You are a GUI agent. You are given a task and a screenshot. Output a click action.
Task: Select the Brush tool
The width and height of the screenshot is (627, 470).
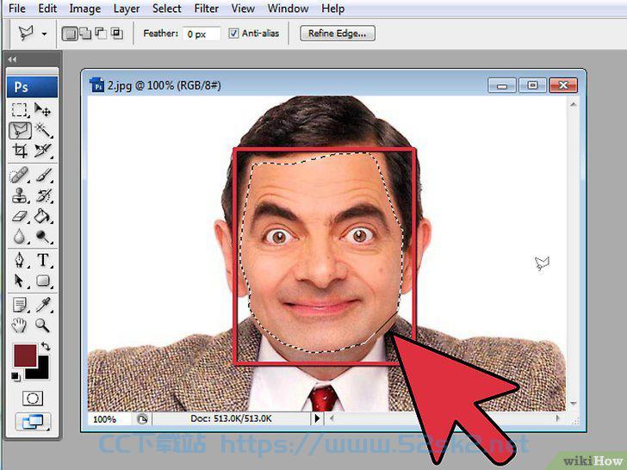point(43,175)
